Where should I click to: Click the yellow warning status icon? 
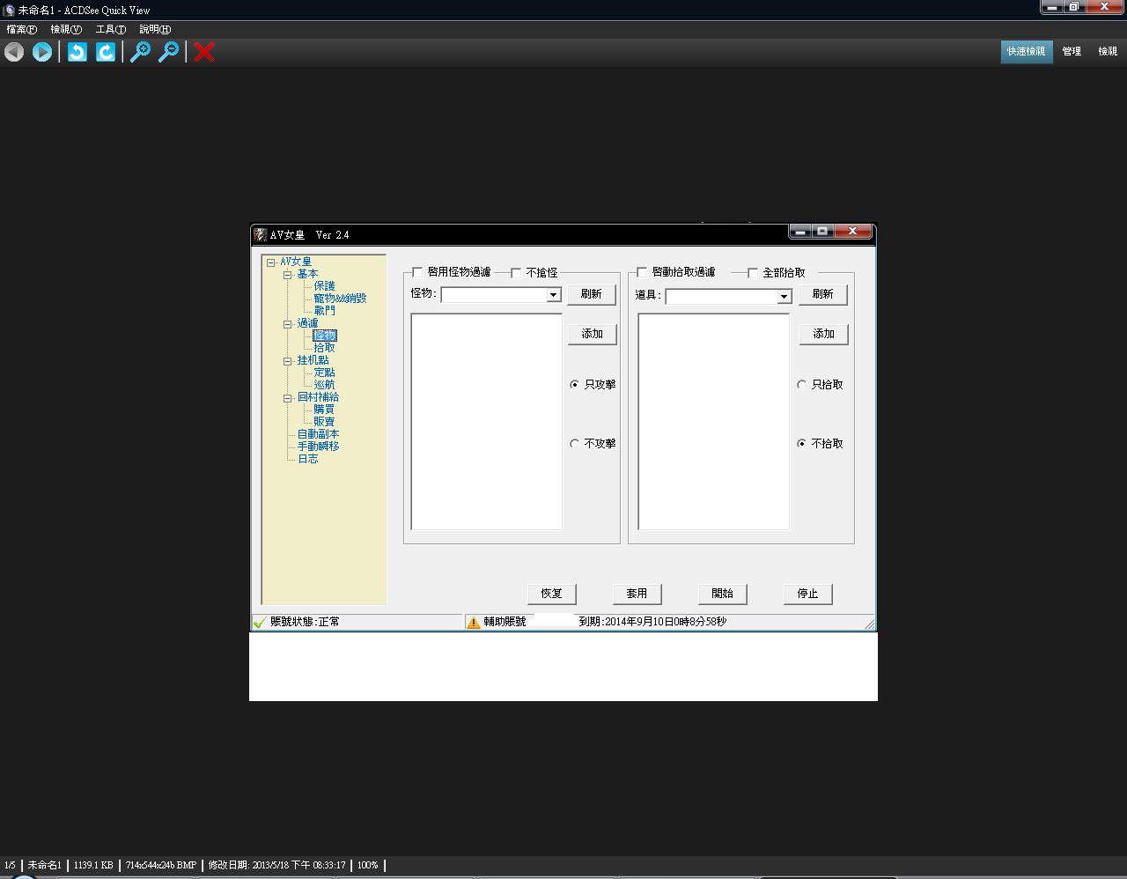coord(474,622)
